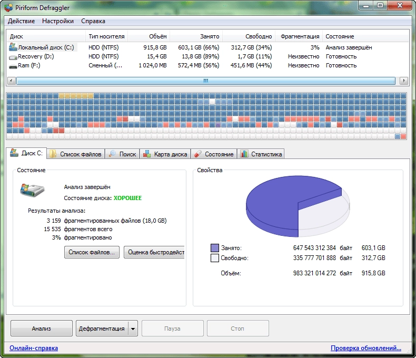
Task: Click the Local Disk C: drive icon
Action: [13, 47]
